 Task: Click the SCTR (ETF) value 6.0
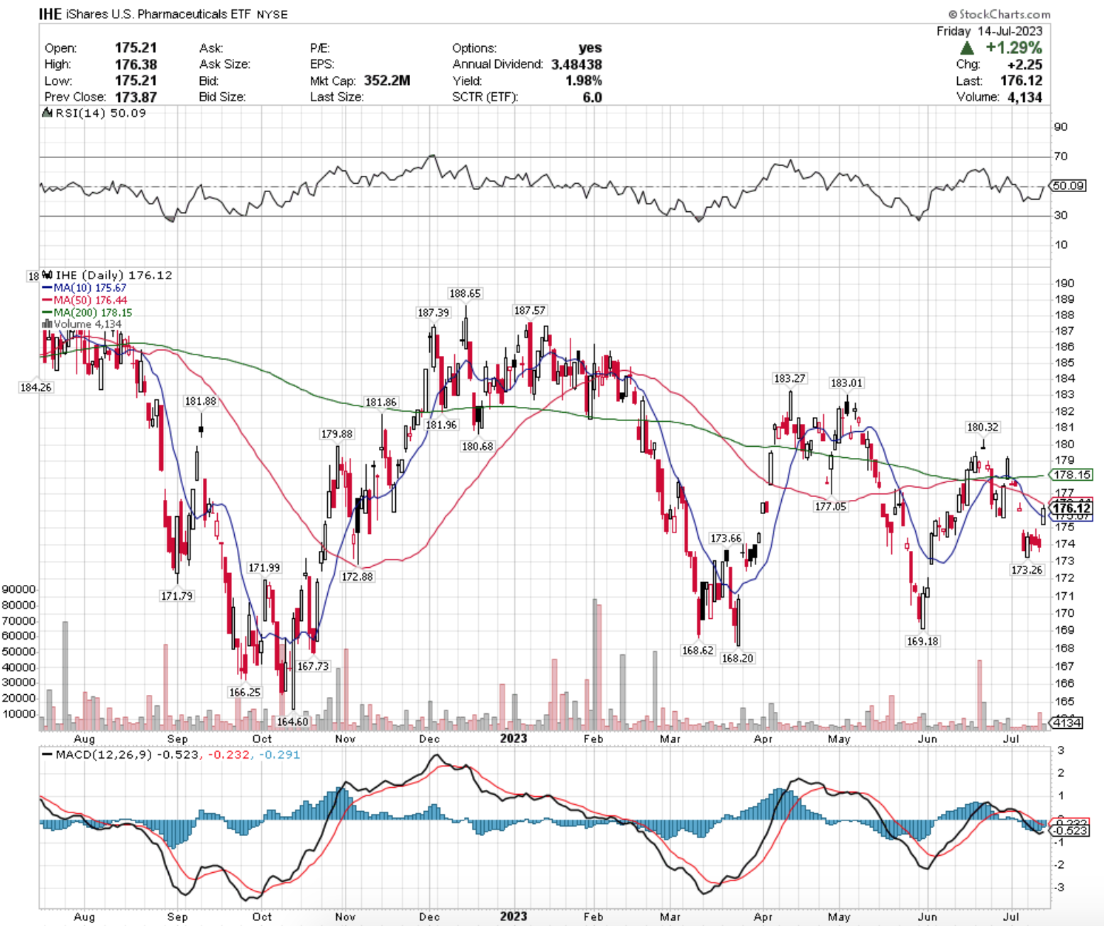(x=592, y=96)
